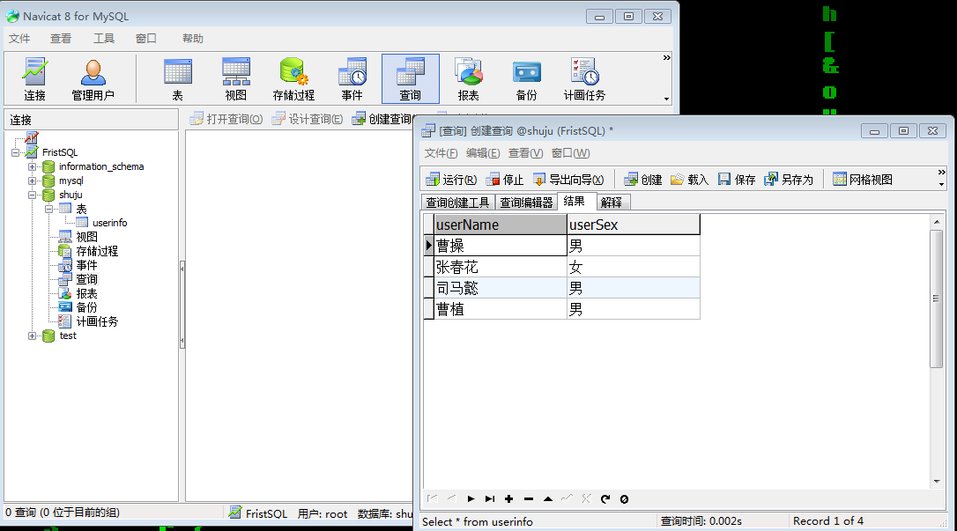Click the 报表 (Report) toolbar icon
The image size is (957, 531).
(468, 78)
